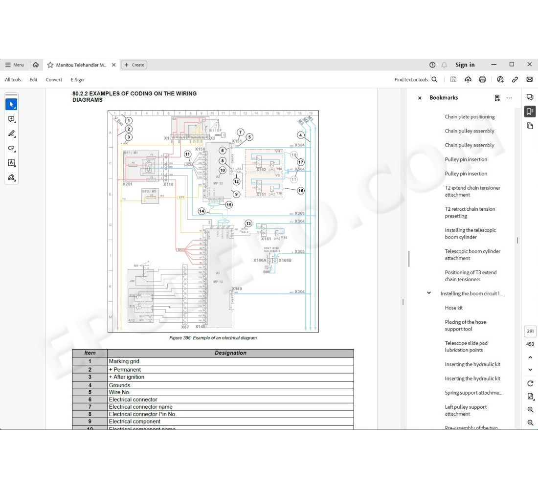Select the arrow selection tool

[11, 104]
